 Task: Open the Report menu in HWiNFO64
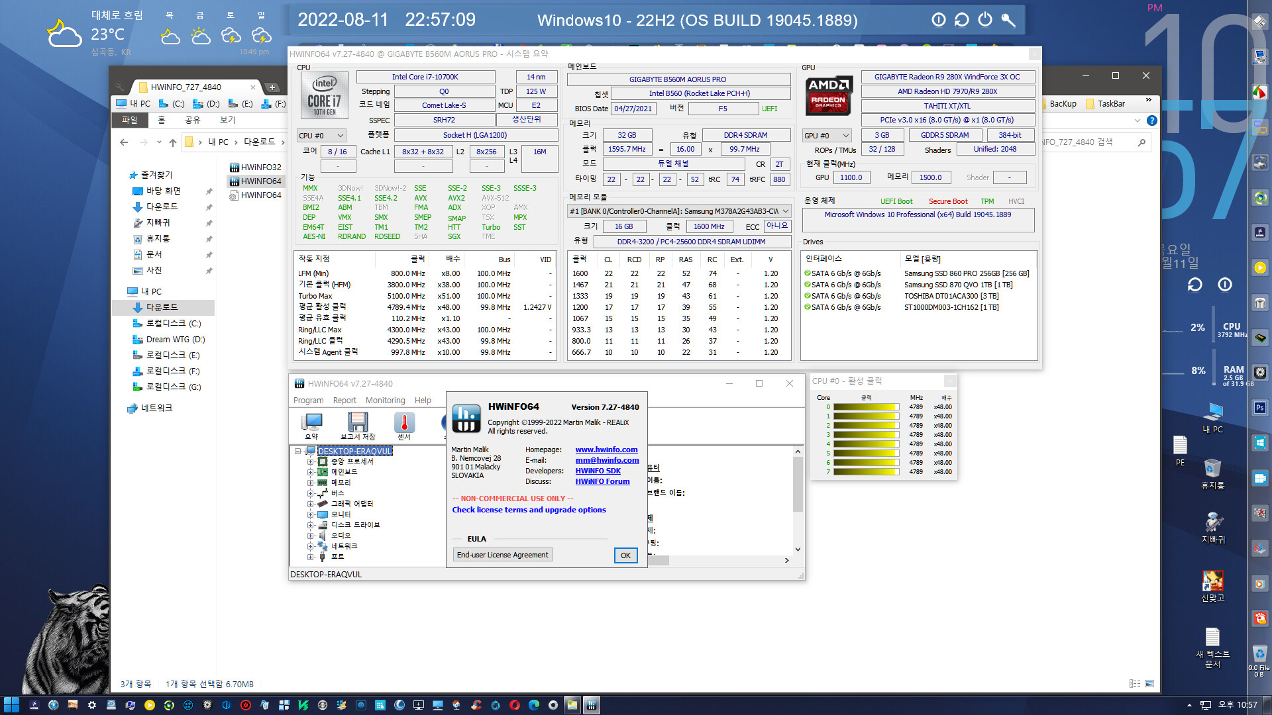[344, 401]
